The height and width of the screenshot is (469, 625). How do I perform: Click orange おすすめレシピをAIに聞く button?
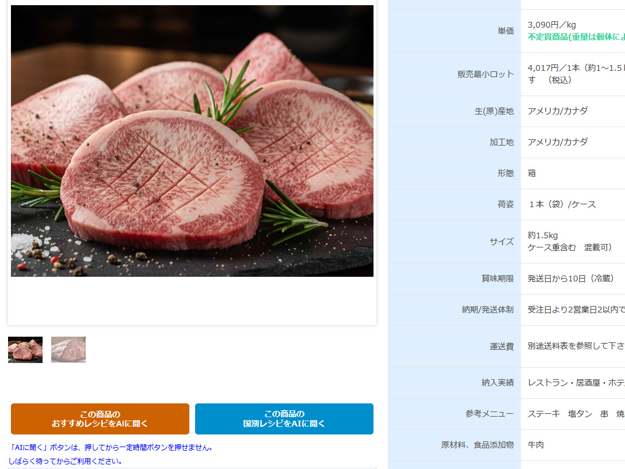(x=100, y=419)
